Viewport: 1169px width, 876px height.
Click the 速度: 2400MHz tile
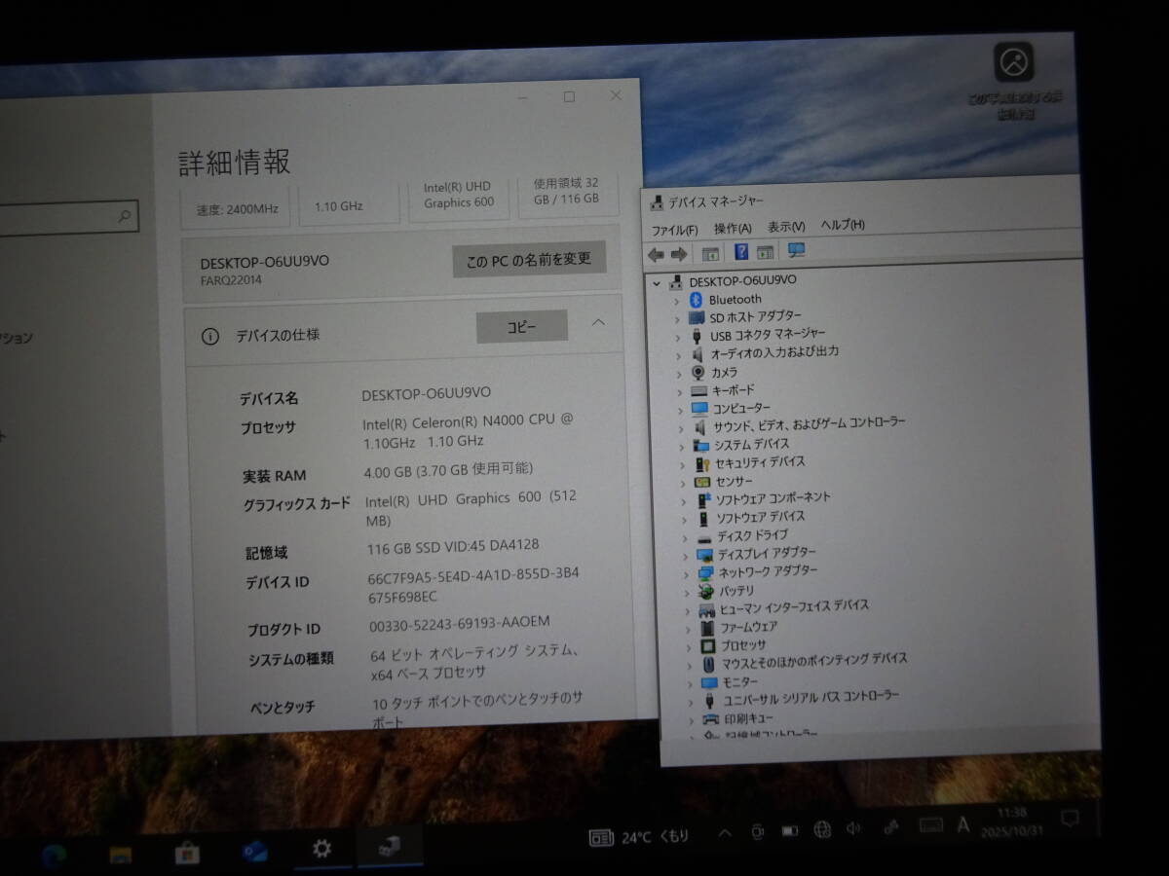[x=238, y=206]
